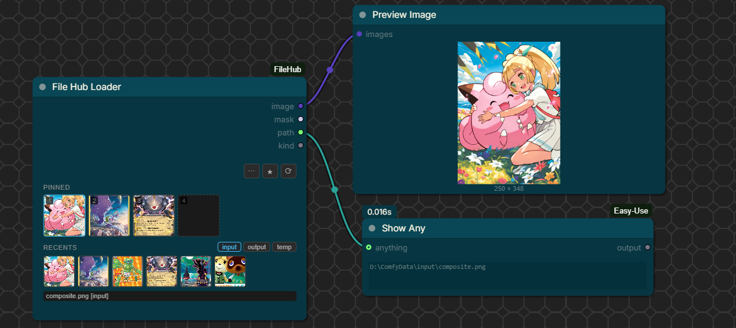736x328 pixels.
Task: Click the images input socket on Preview Image
Action: [359, 34]
